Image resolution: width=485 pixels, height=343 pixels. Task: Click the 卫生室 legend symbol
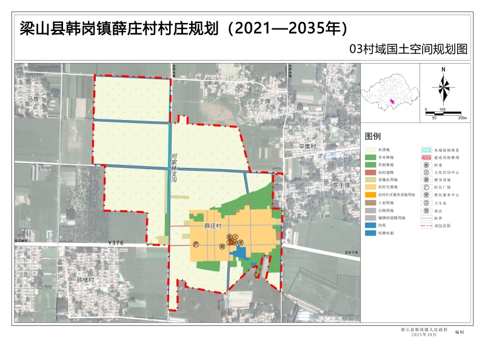427,202
